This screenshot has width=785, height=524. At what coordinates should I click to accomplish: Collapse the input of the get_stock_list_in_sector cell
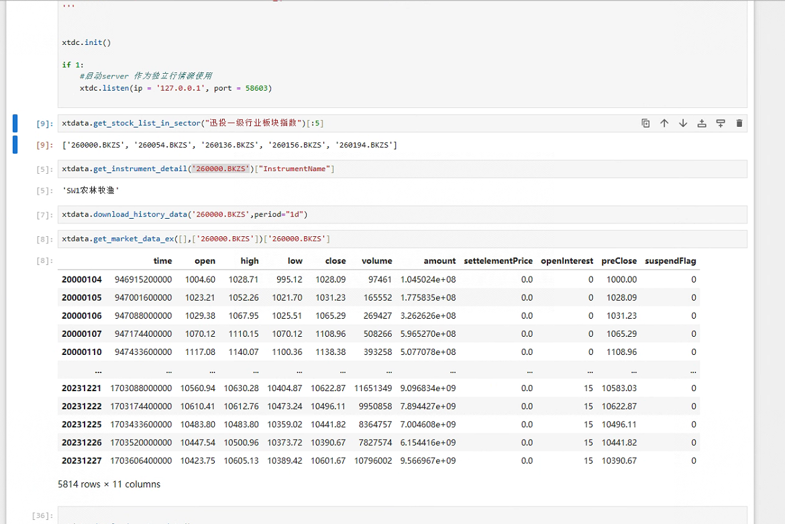click(15, 123)
